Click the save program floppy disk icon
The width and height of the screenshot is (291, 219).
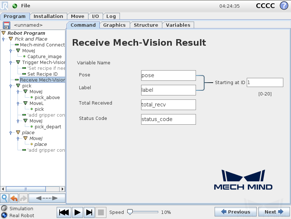(x=7, y=25)
